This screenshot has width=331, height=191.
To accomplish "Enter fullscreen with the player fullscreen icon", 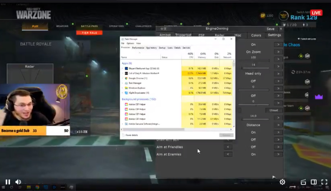I will point(324,182).
